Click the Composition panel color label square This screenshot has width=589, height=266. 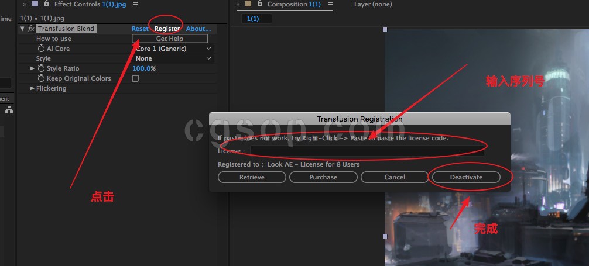pyautogui.click(x=248, y=4)
